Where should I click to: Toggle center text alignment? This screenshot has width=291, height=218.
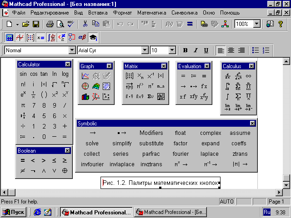231,50
